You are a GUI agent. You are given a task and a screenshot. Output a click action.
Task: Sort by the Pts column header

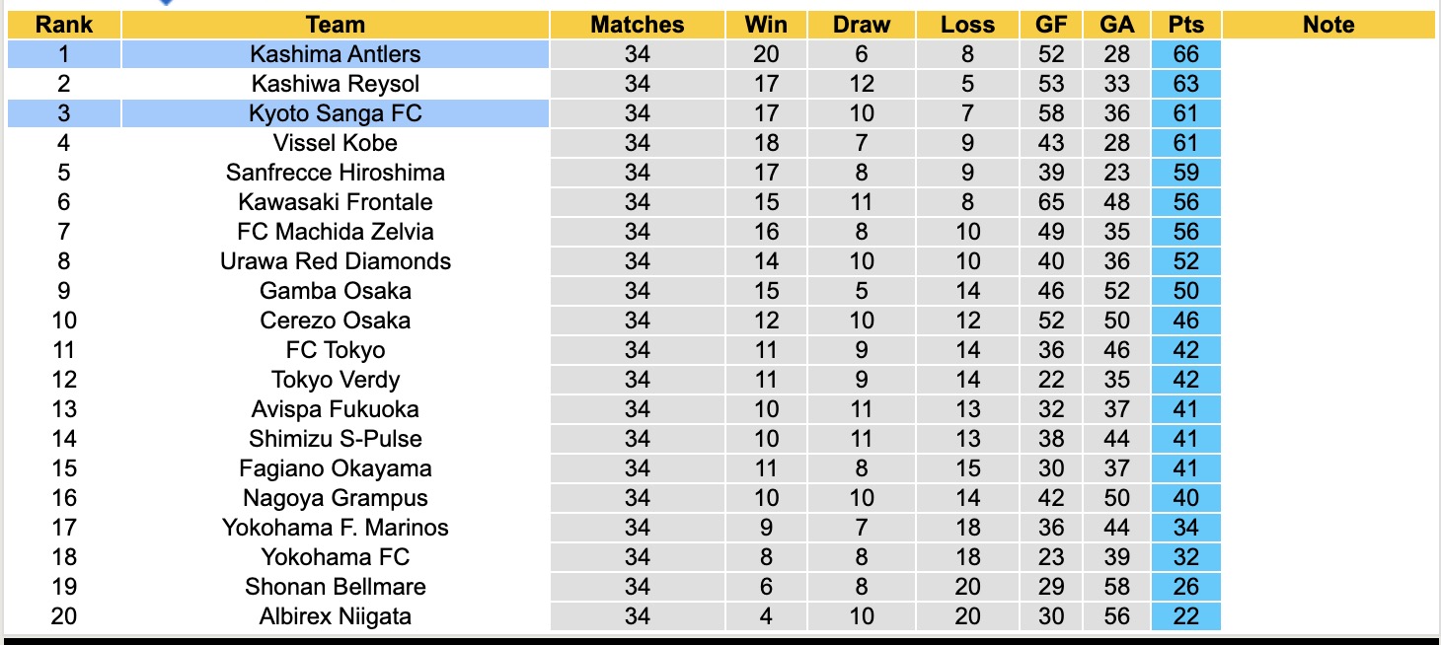click(1185, 25)
